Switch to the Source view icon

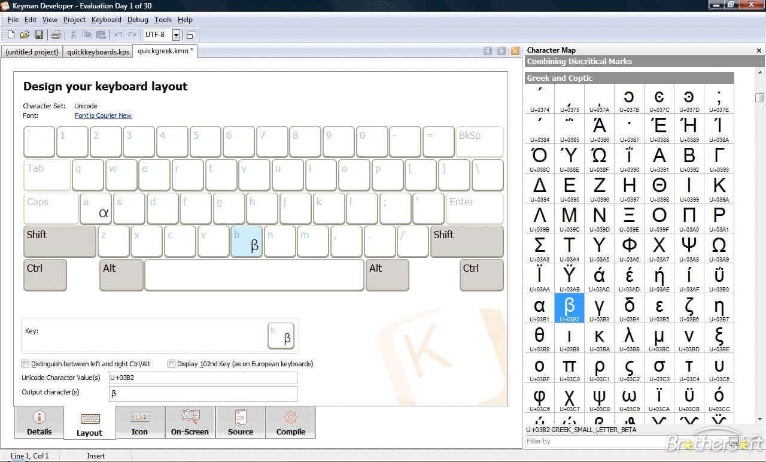click(241, 423)
